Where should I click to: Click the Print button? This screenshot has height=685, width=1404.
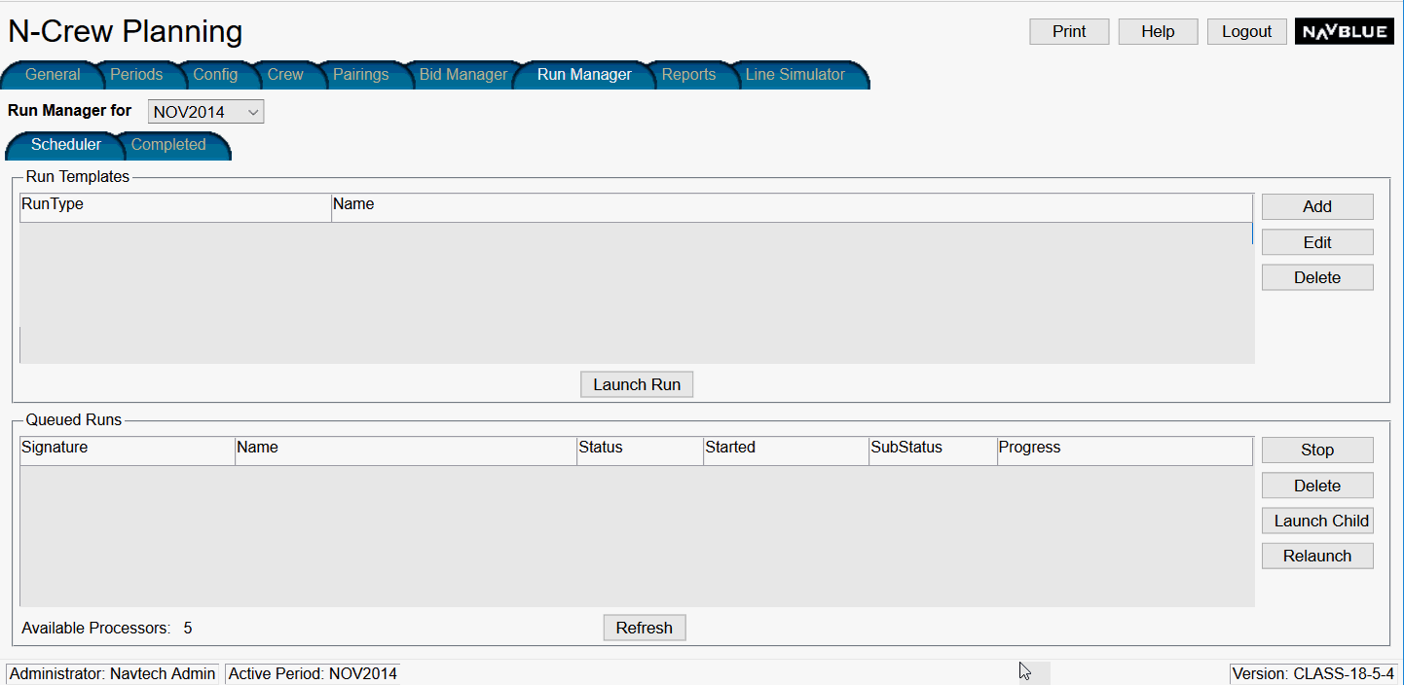click(1069, 31)
